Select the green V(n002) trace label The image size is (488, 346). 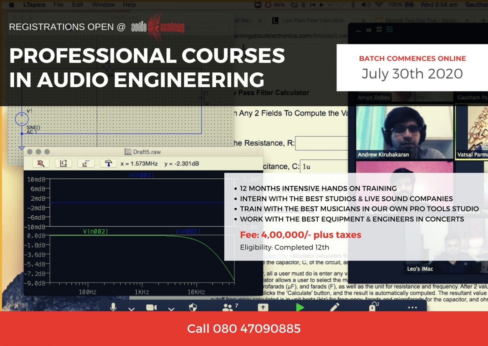click(96, 231)
